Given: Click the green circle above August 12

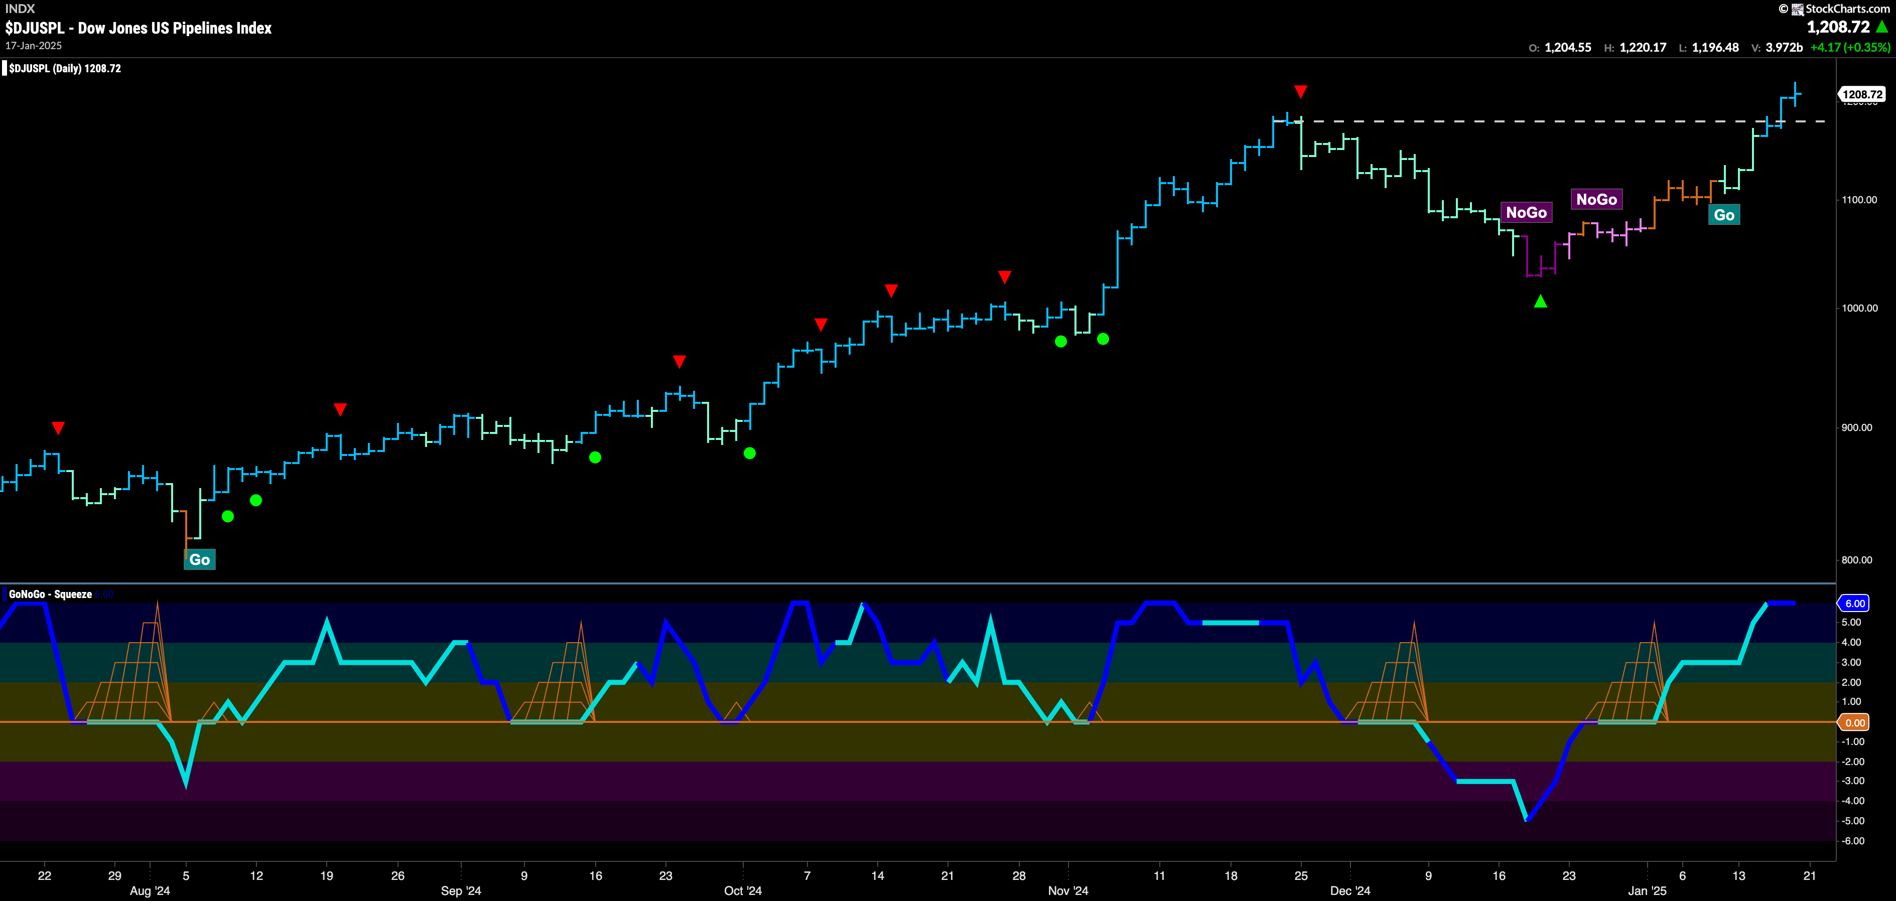Looking at the screenshot, I should pyautogui.click(x=256, y=500).
